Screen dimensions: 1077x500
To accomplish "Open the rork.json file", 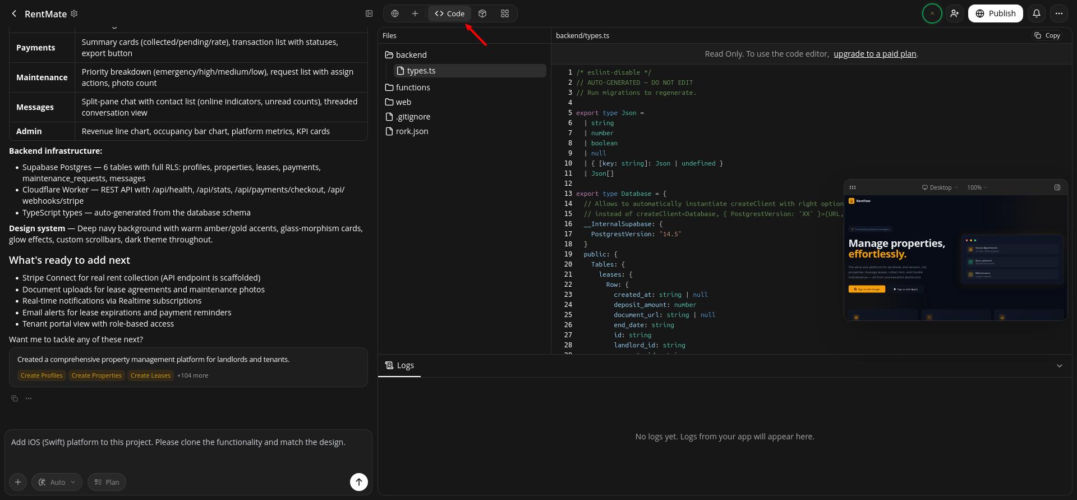I will pyautogui.click(x=407, y=131).
